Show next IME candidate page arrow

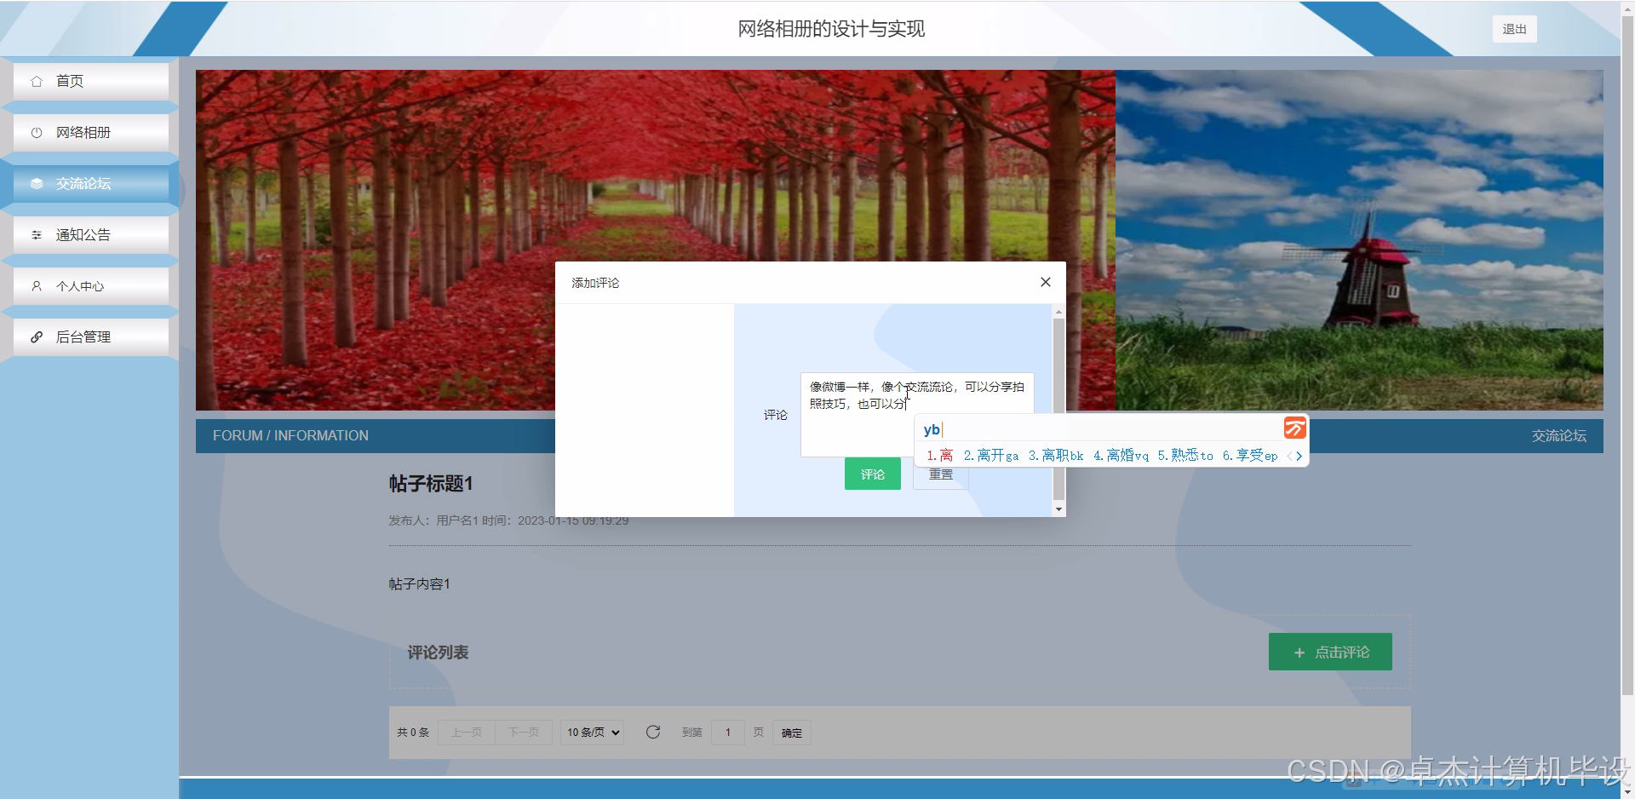click(1299, 456)
